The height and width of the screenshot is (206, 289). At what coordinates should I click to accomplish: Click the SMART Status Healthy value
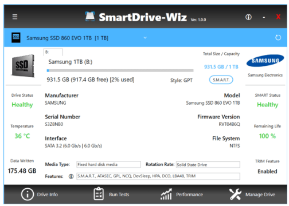point(267,105)
